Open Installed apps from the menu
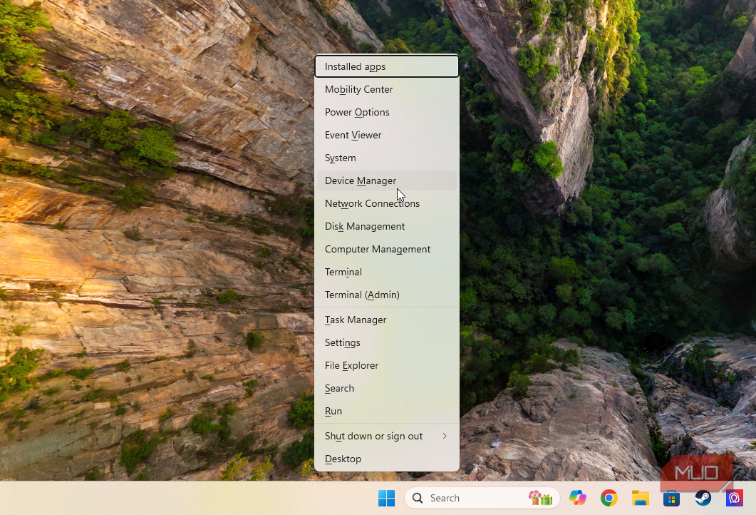The height and width of the screenshot is (515, 756). pyautogui.click(x=387, y=66)
